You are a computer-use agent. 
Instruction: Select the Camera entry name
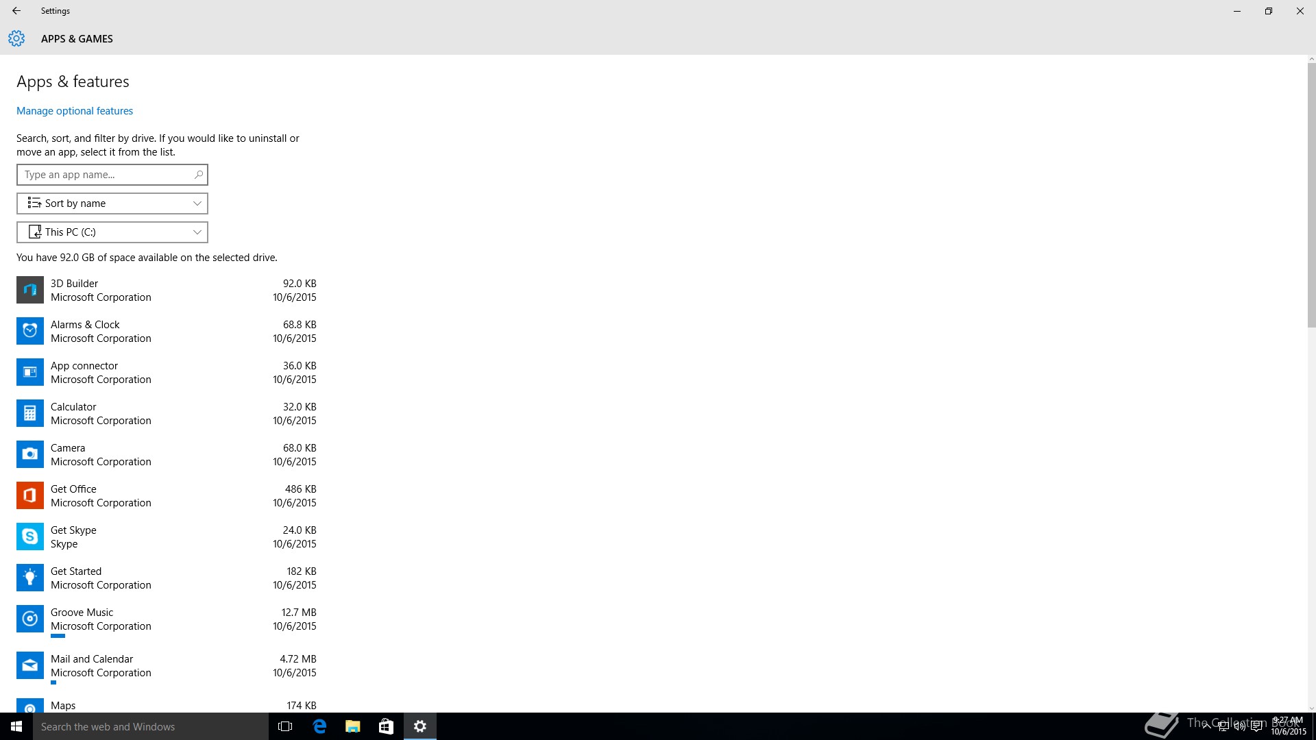(x=68, y=448)
